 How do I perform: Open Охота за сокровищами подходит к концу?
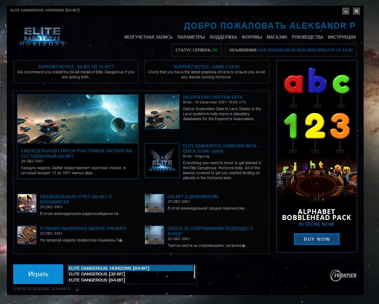tap(210, 231)
